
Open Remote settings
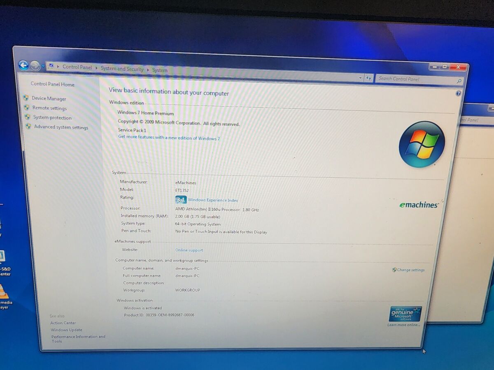tap(49, 108)
